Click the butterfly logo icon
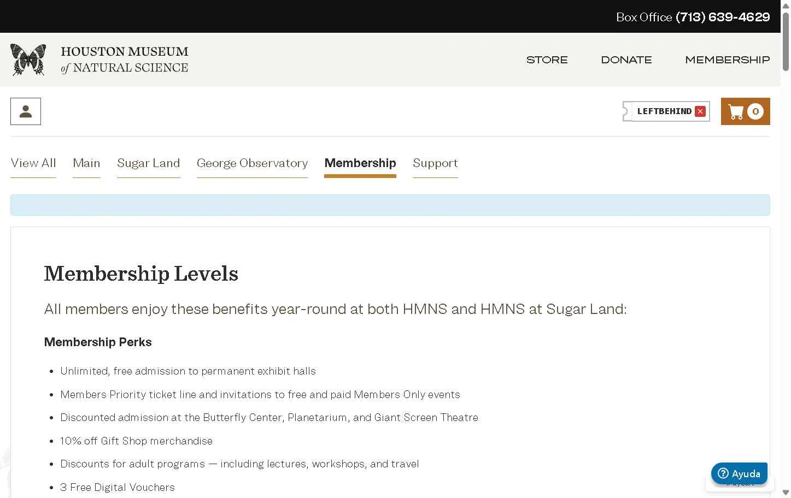This screenshot has height=498, width=791. pyautogui.click(x=28, y=60)
